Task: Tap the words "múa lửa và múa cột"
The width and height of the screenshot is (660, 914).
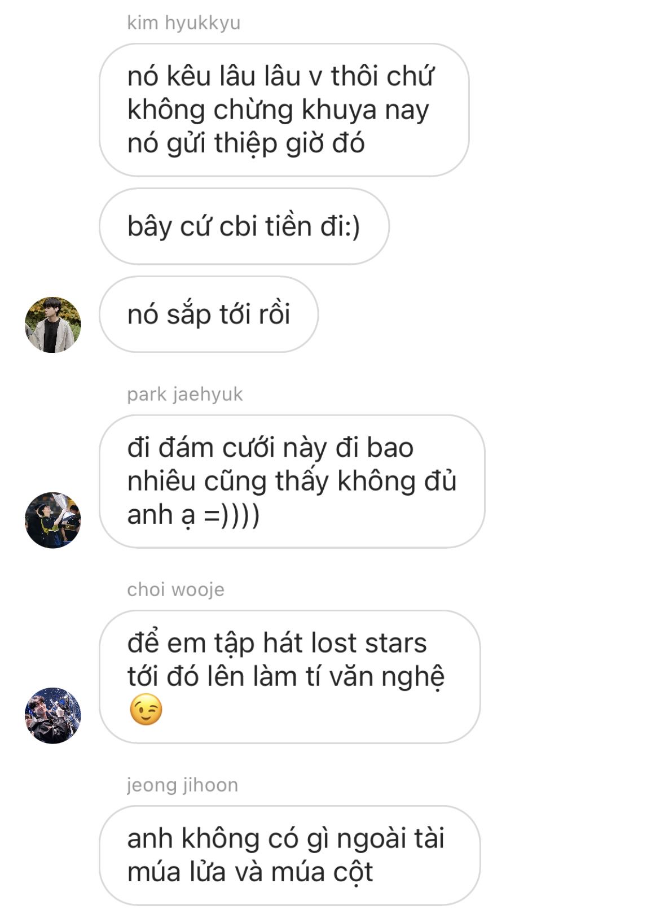Action: [250, 872]
